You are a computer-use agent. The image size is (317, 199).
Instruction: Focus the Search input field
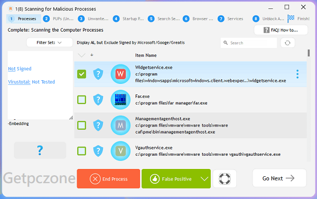click(x=249, y=43)
